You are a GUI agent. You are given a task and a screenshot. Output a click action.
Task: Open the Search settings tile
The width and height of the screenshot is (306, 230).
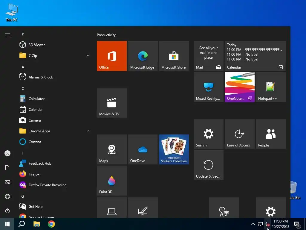pos(208,134)
